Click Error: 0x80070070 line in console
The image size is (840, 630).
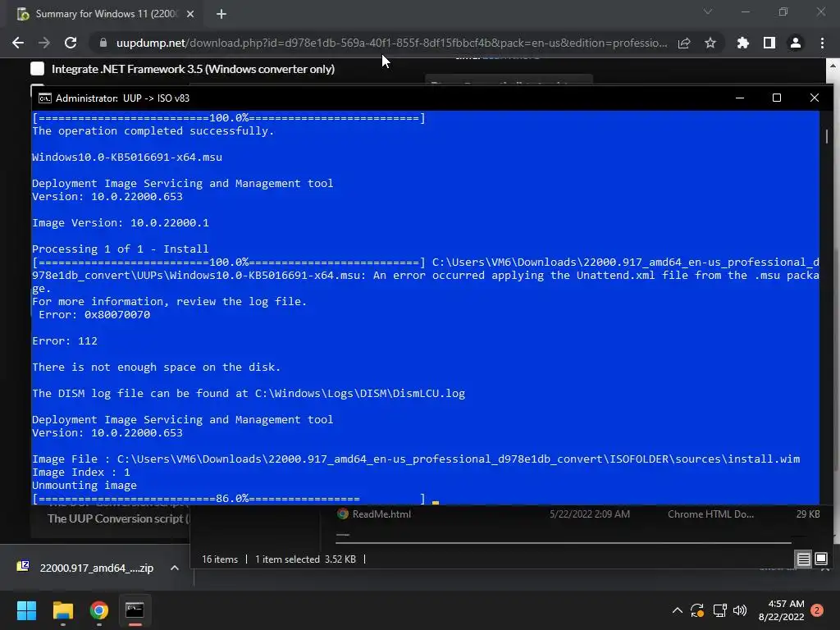[x=94, y=314]
